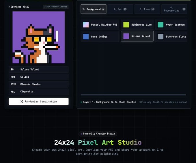Click the Randomize Combination button
The image size is (196, 163).
click(x=39, y=101)
